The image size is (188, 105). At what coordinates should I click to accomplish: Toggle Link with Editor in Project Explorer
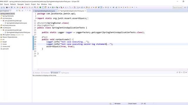tap(19, 11)
